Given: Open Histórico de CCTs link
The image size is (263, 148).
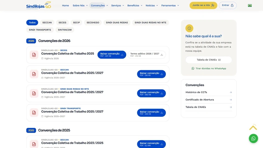Looking at the screenshot, I should pos(209,92).
